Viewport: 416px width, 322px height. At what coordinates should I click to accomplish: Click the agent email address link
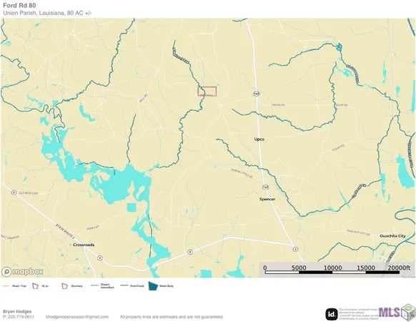pos(77,317)
